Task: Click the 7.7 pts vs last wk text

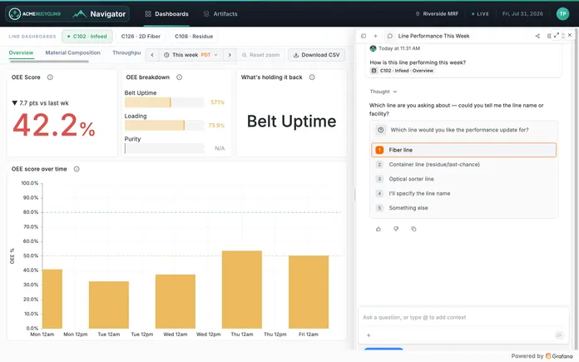Action: tap(40, 103)
